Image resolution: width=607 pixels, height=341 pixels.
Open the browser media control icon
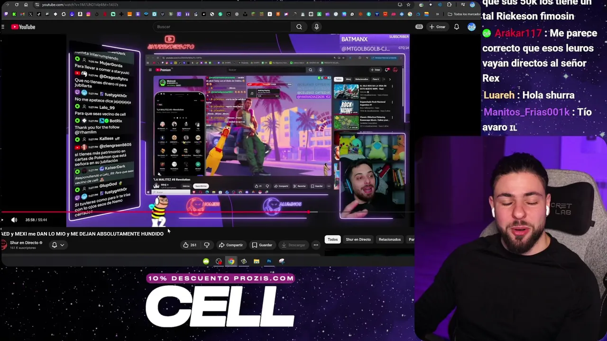pyautogui.click(x=463, y=5)
